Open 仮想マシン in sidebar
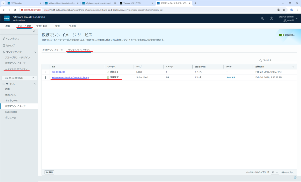 [11, 95]
